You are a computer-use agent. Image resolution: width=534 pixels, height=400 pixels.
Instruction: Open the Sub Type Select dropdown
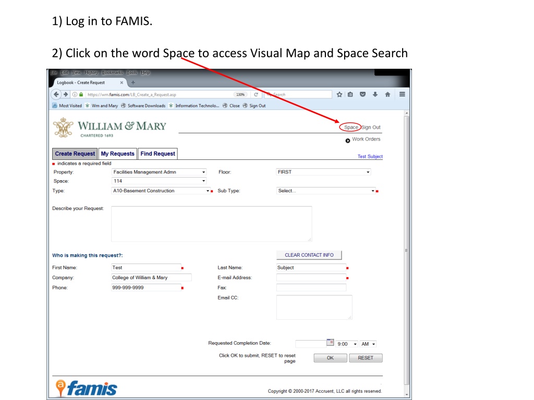point(325,191)
